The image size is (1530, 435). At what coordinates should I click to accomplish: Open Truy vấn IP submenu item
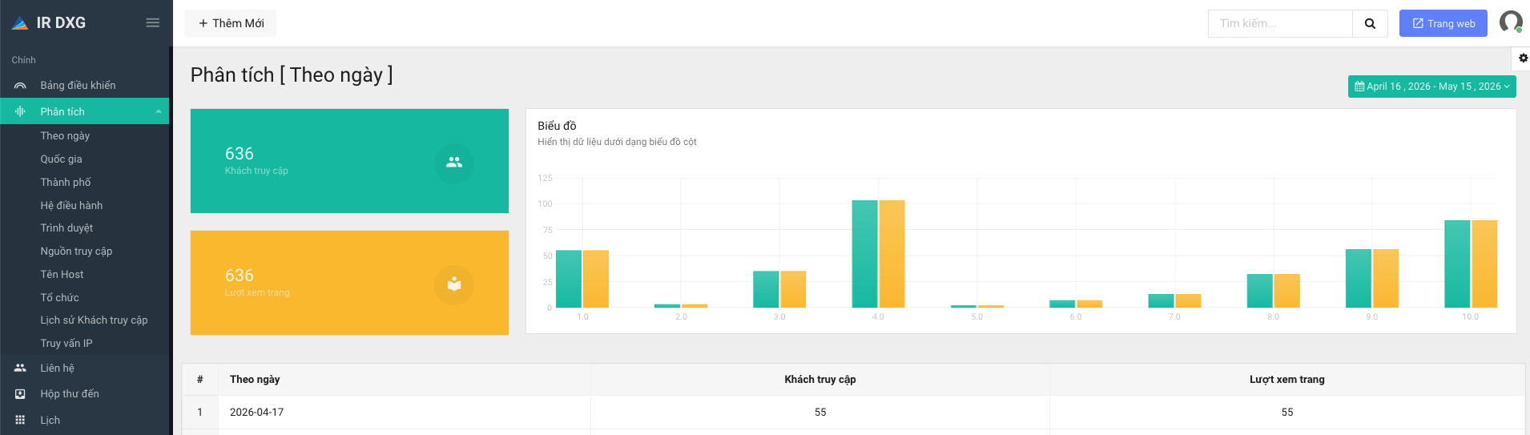tap(66, 343)
